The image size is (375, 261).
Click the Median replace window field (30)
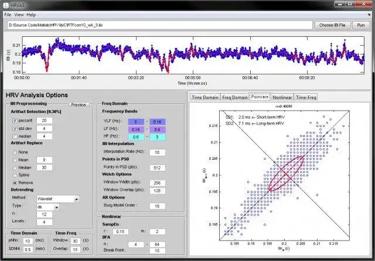pos(45,167)
